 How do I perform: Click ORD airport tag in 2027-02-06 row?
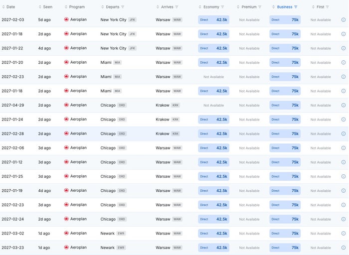(122, 148)
